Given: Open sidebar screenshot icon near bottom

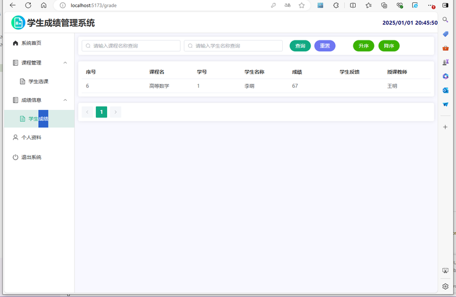Looking at the screenshot, I should 445,271.
